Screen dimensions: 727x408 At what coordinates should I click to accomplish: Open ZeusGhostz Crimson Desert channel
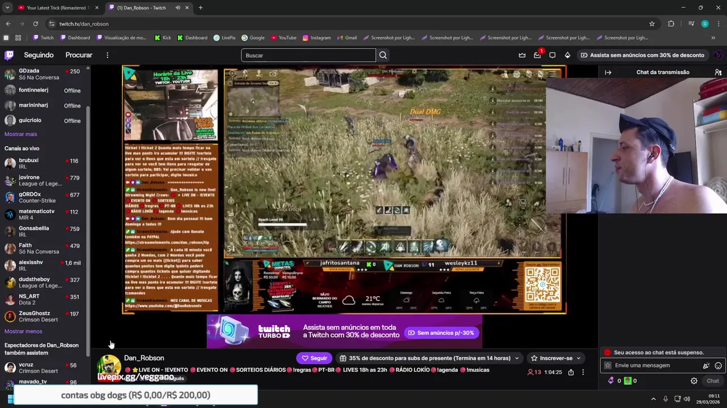point(44,317)
